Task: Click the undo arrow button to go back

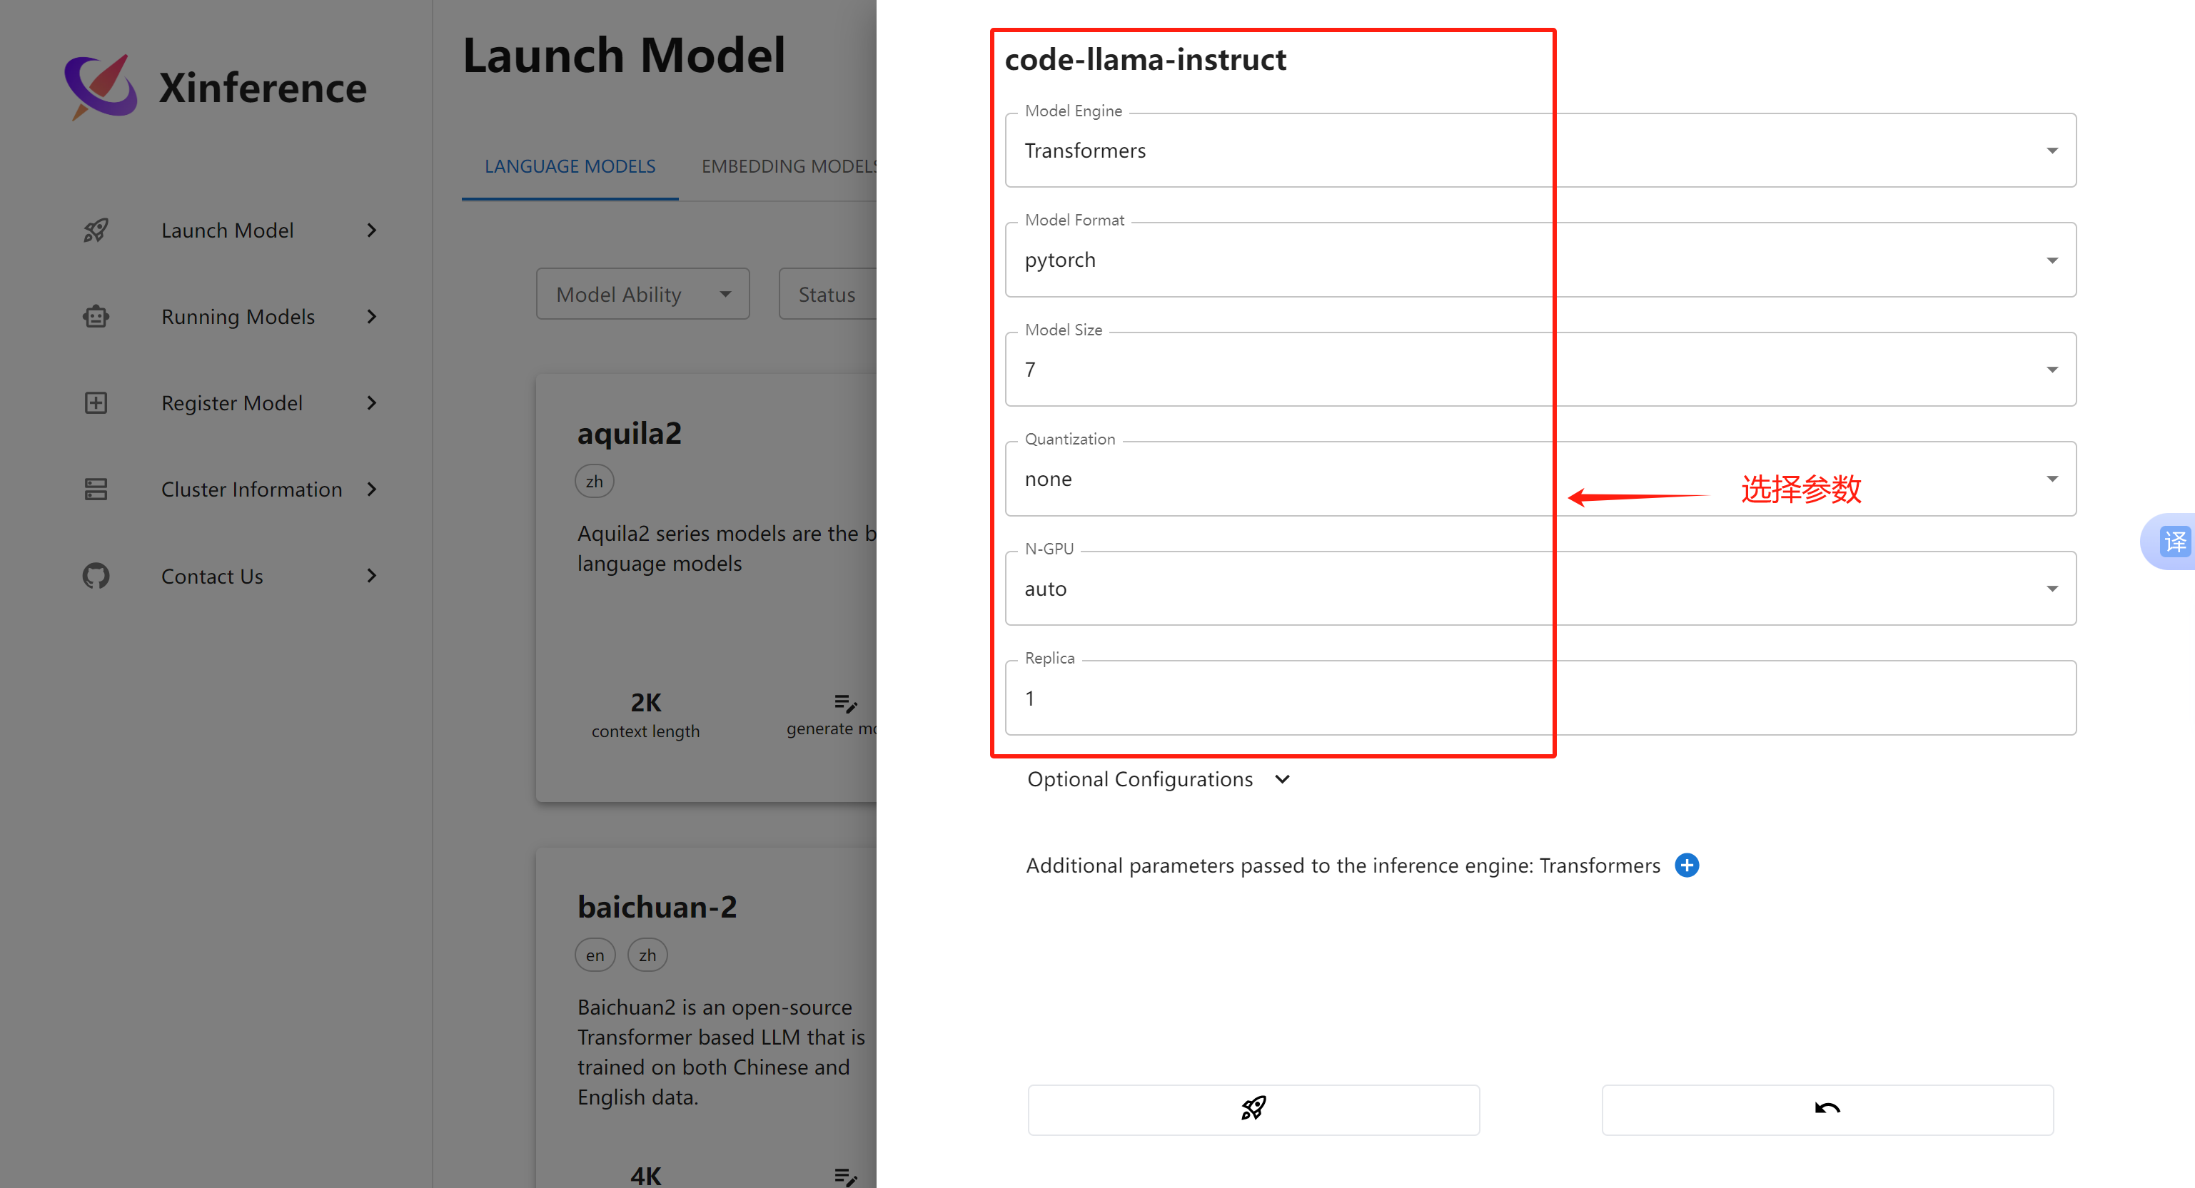Action: click(x=1827, y=1109)
